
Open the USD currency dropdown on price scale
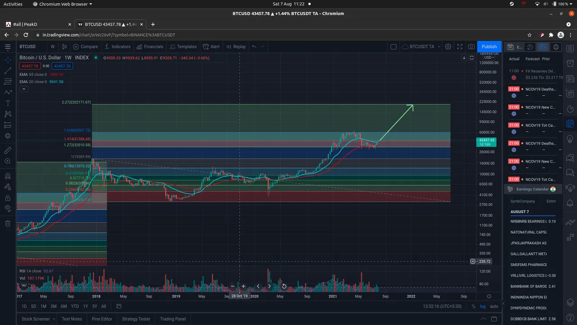point(489,57)
